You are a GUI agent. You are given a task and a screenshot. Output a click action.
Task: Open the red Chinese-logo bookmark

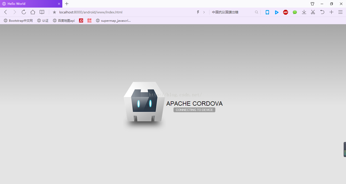coord(89,21)
